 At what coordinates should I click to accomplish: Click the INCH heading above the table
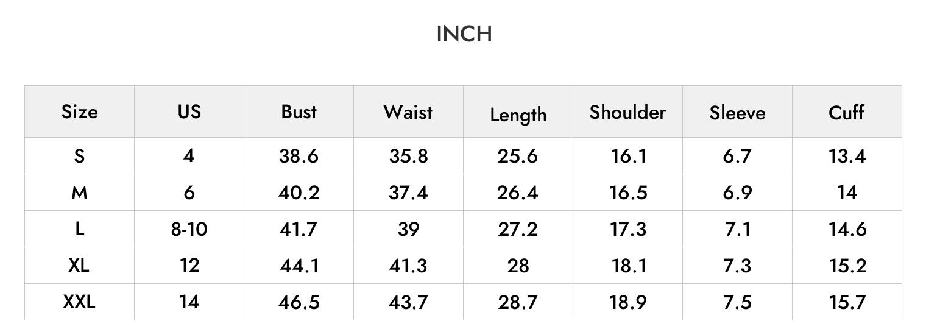[464, 35]
